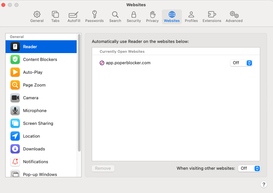Open Camera website settings
Viewport: 273px width, 193px height.
point(31,98)
